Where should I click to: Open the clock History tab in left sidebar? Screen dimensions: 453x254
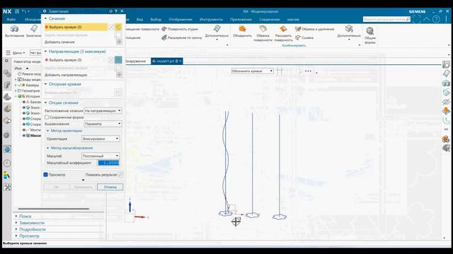(x=7, y=163)
